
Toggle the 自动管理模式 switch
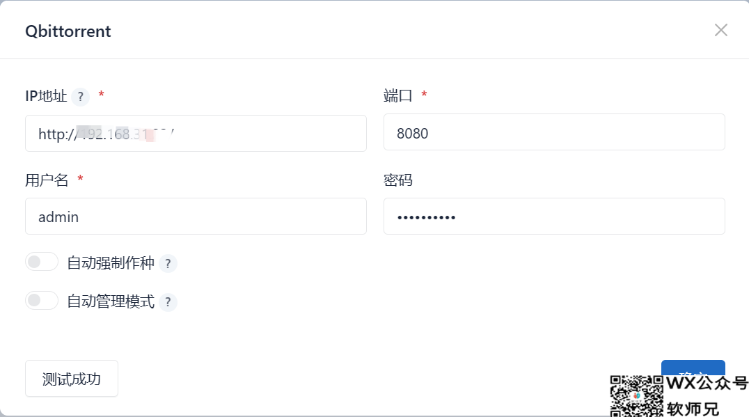click(42, 301)
